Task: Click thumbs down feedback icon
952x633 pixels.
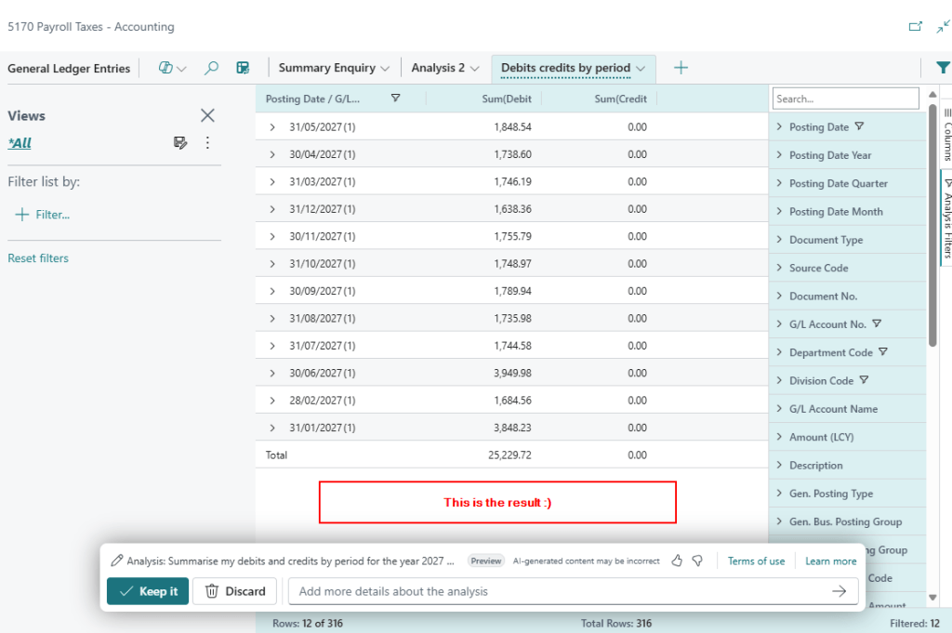Action: (x=697, y=560)
